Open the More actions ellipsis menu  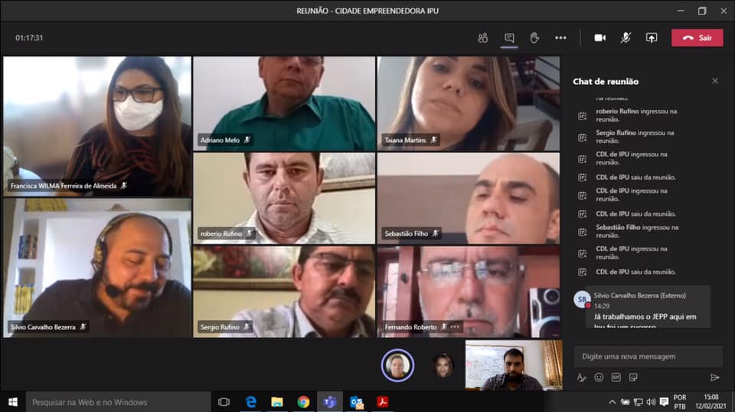click(x=560, y=38)
